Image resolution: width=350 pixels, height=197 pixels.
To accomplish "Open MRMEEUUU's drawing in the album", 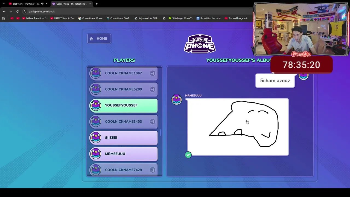I will [x=238, y=127].
